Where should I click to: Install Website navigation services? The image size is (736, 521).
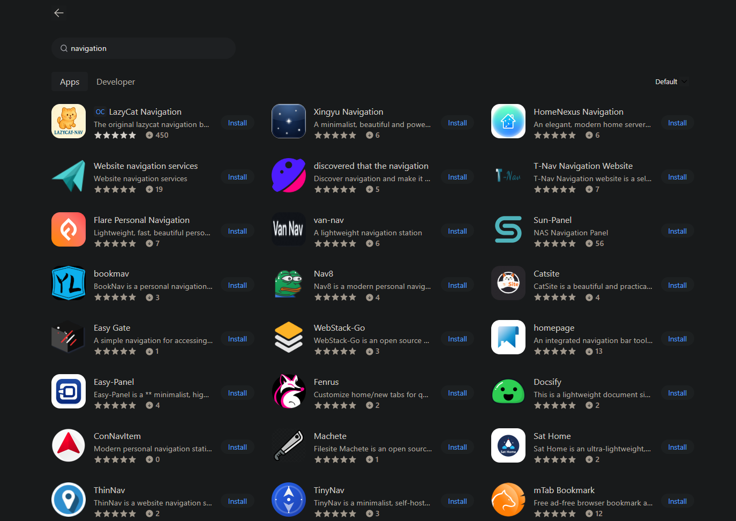click(x=237, y=177)
